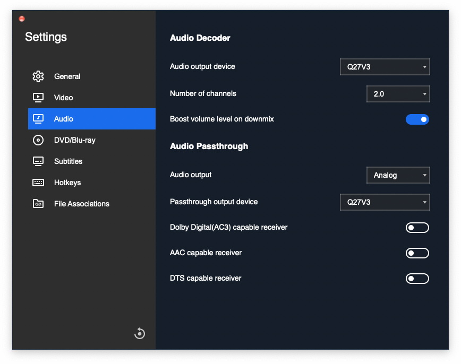Toggle DTS capable receiver on
The height and width of the screenshot is (364, 461).
pyautogui.click(x=417, y=279)
